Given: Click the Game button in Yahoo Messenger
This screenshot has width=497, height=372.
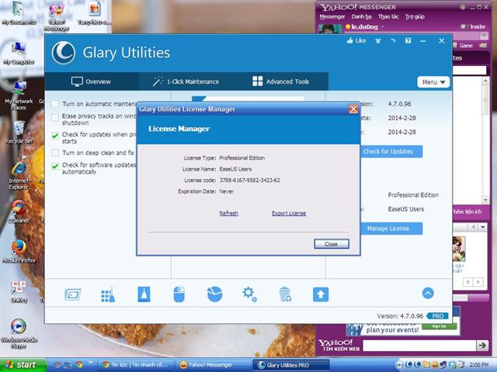Looking at the screenshot, I should tap(463, 46).
